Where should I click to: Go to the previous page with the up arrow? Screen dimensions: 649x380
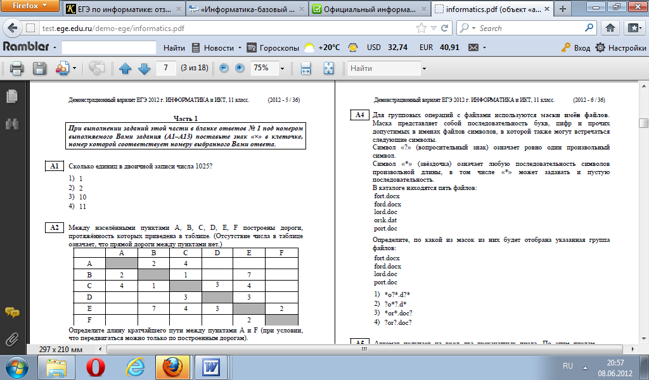coord(125,68)
